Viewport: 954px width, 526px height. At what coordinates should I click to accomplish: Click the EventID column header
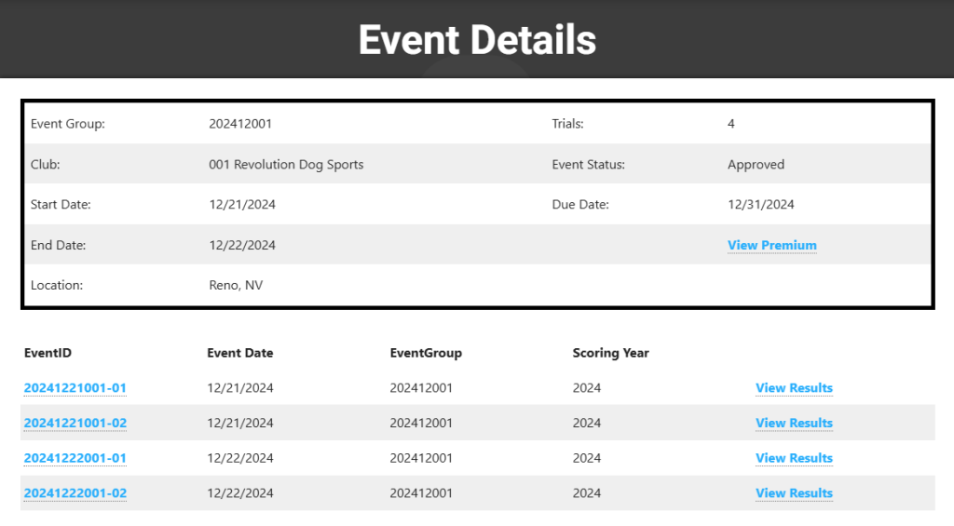coord(48,353)
